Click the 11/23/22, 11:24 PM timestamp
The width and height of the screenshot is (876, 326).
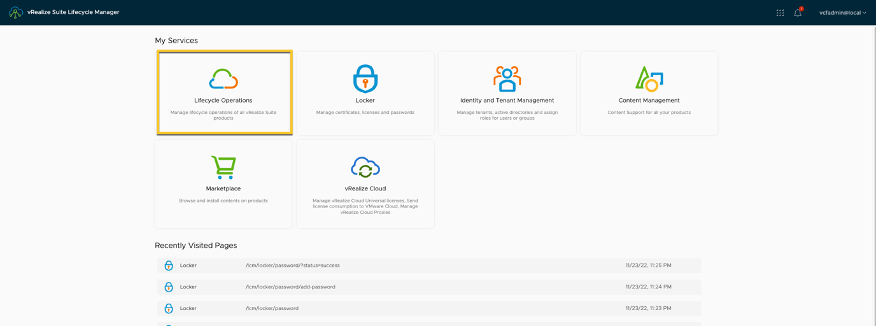[x=648, y=287]
